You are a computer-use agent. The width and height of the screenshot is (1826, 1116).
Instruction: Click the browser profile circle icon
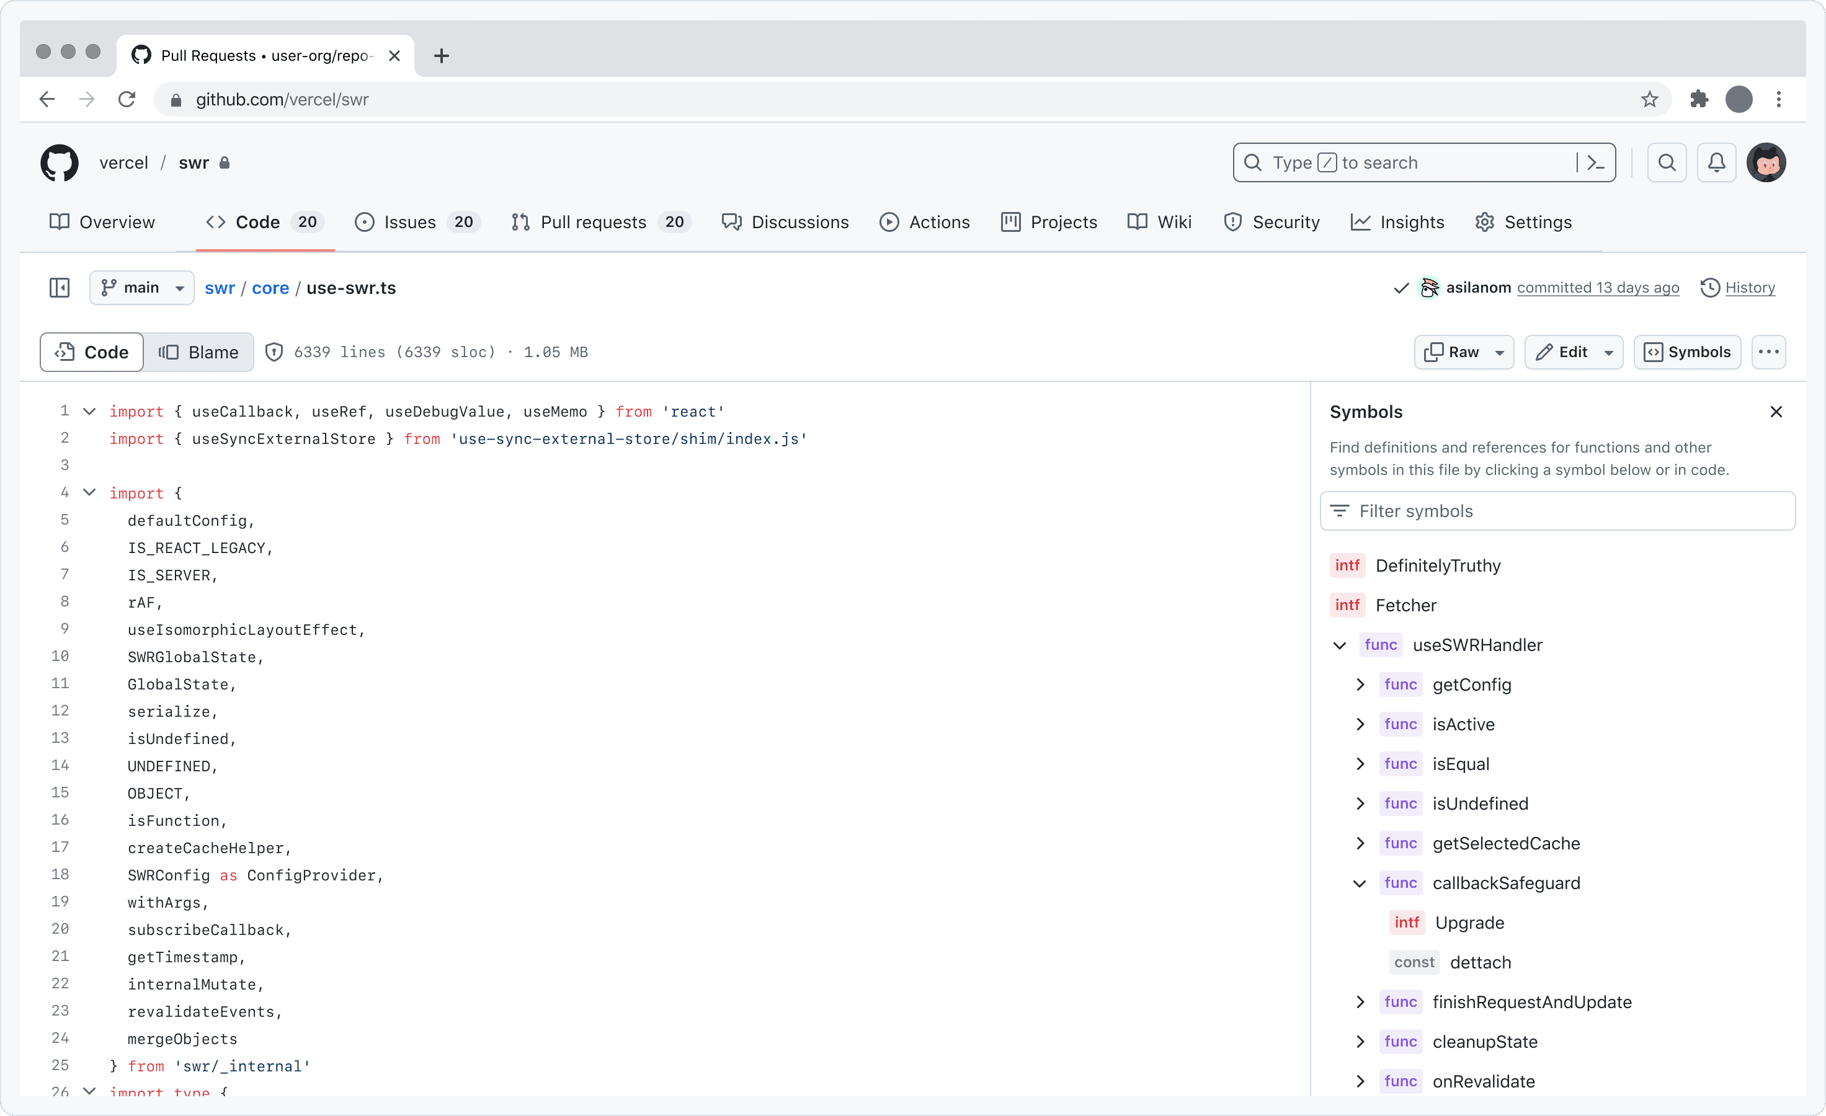coord(1739,99)
